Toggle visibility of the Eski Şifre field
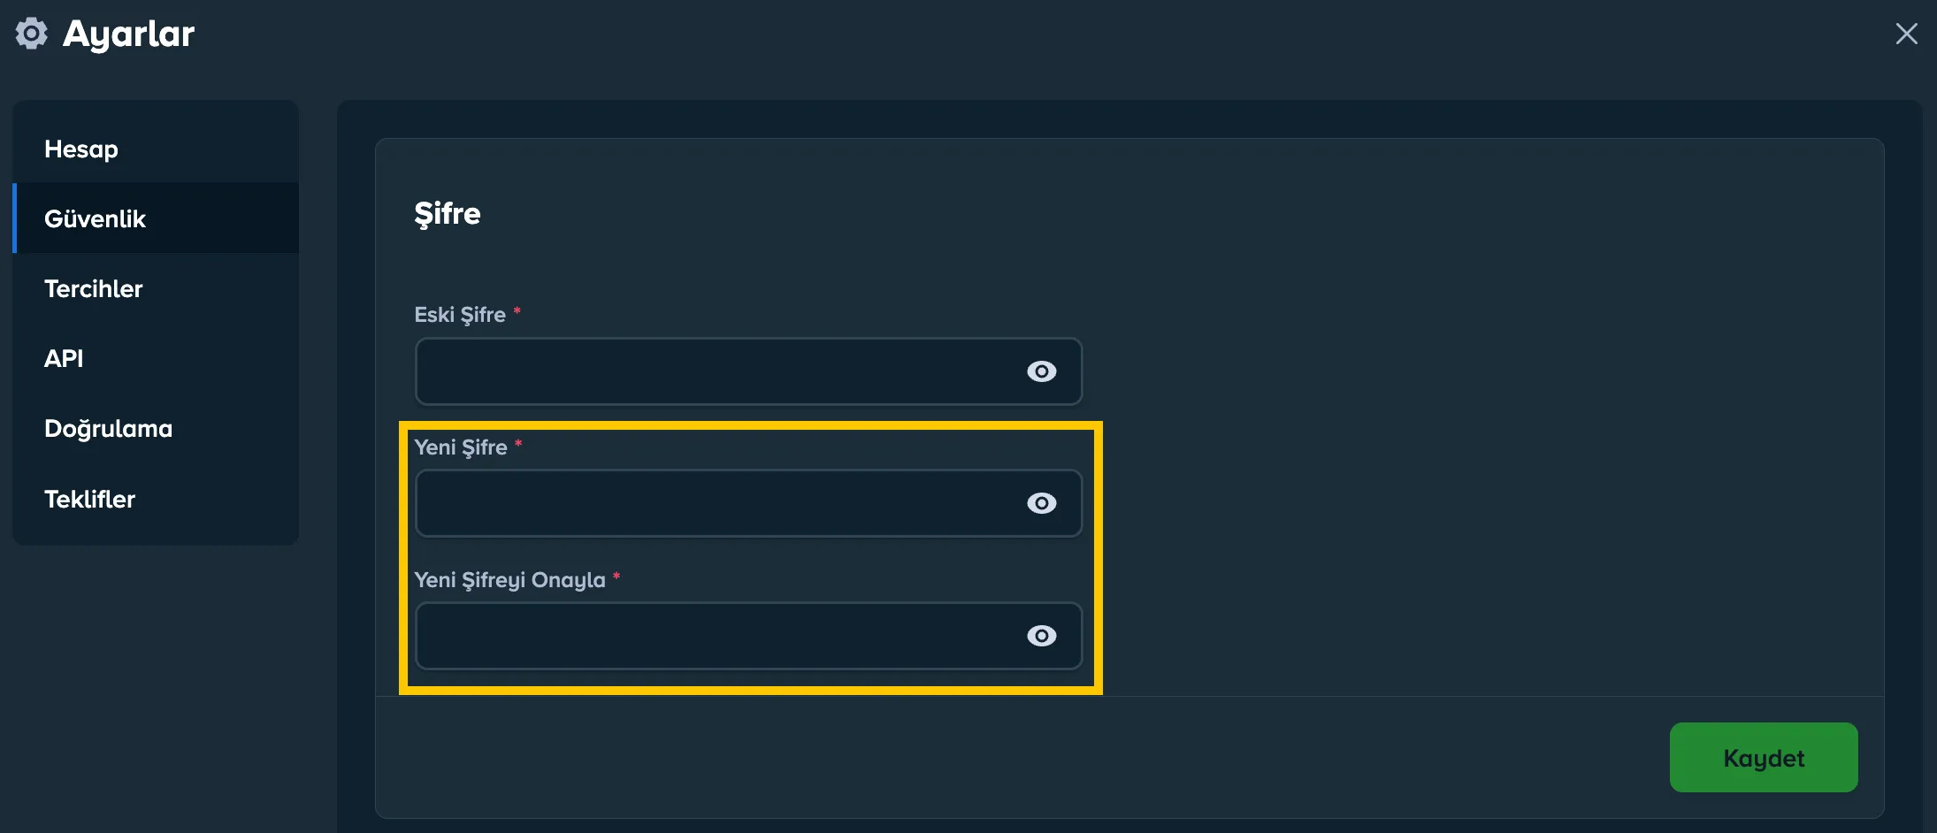This screenshot has width=1937, height=833. pos(1042,371)
